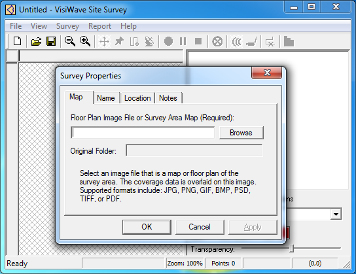Click the 'Points: 0' status bar entry
Viewport: 356px width, 274px height.
click(223, 264)
